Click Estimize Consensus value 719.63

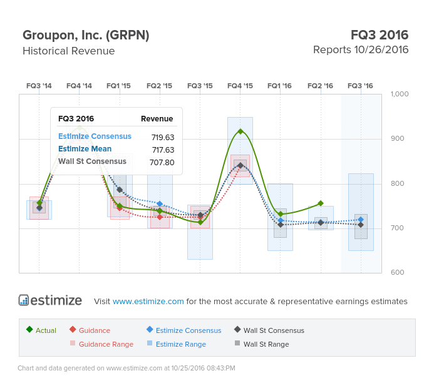163,137
